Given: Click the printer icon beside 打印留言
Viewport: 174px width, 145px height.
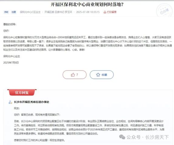Looking at the screenshot, I should (105, 12).
